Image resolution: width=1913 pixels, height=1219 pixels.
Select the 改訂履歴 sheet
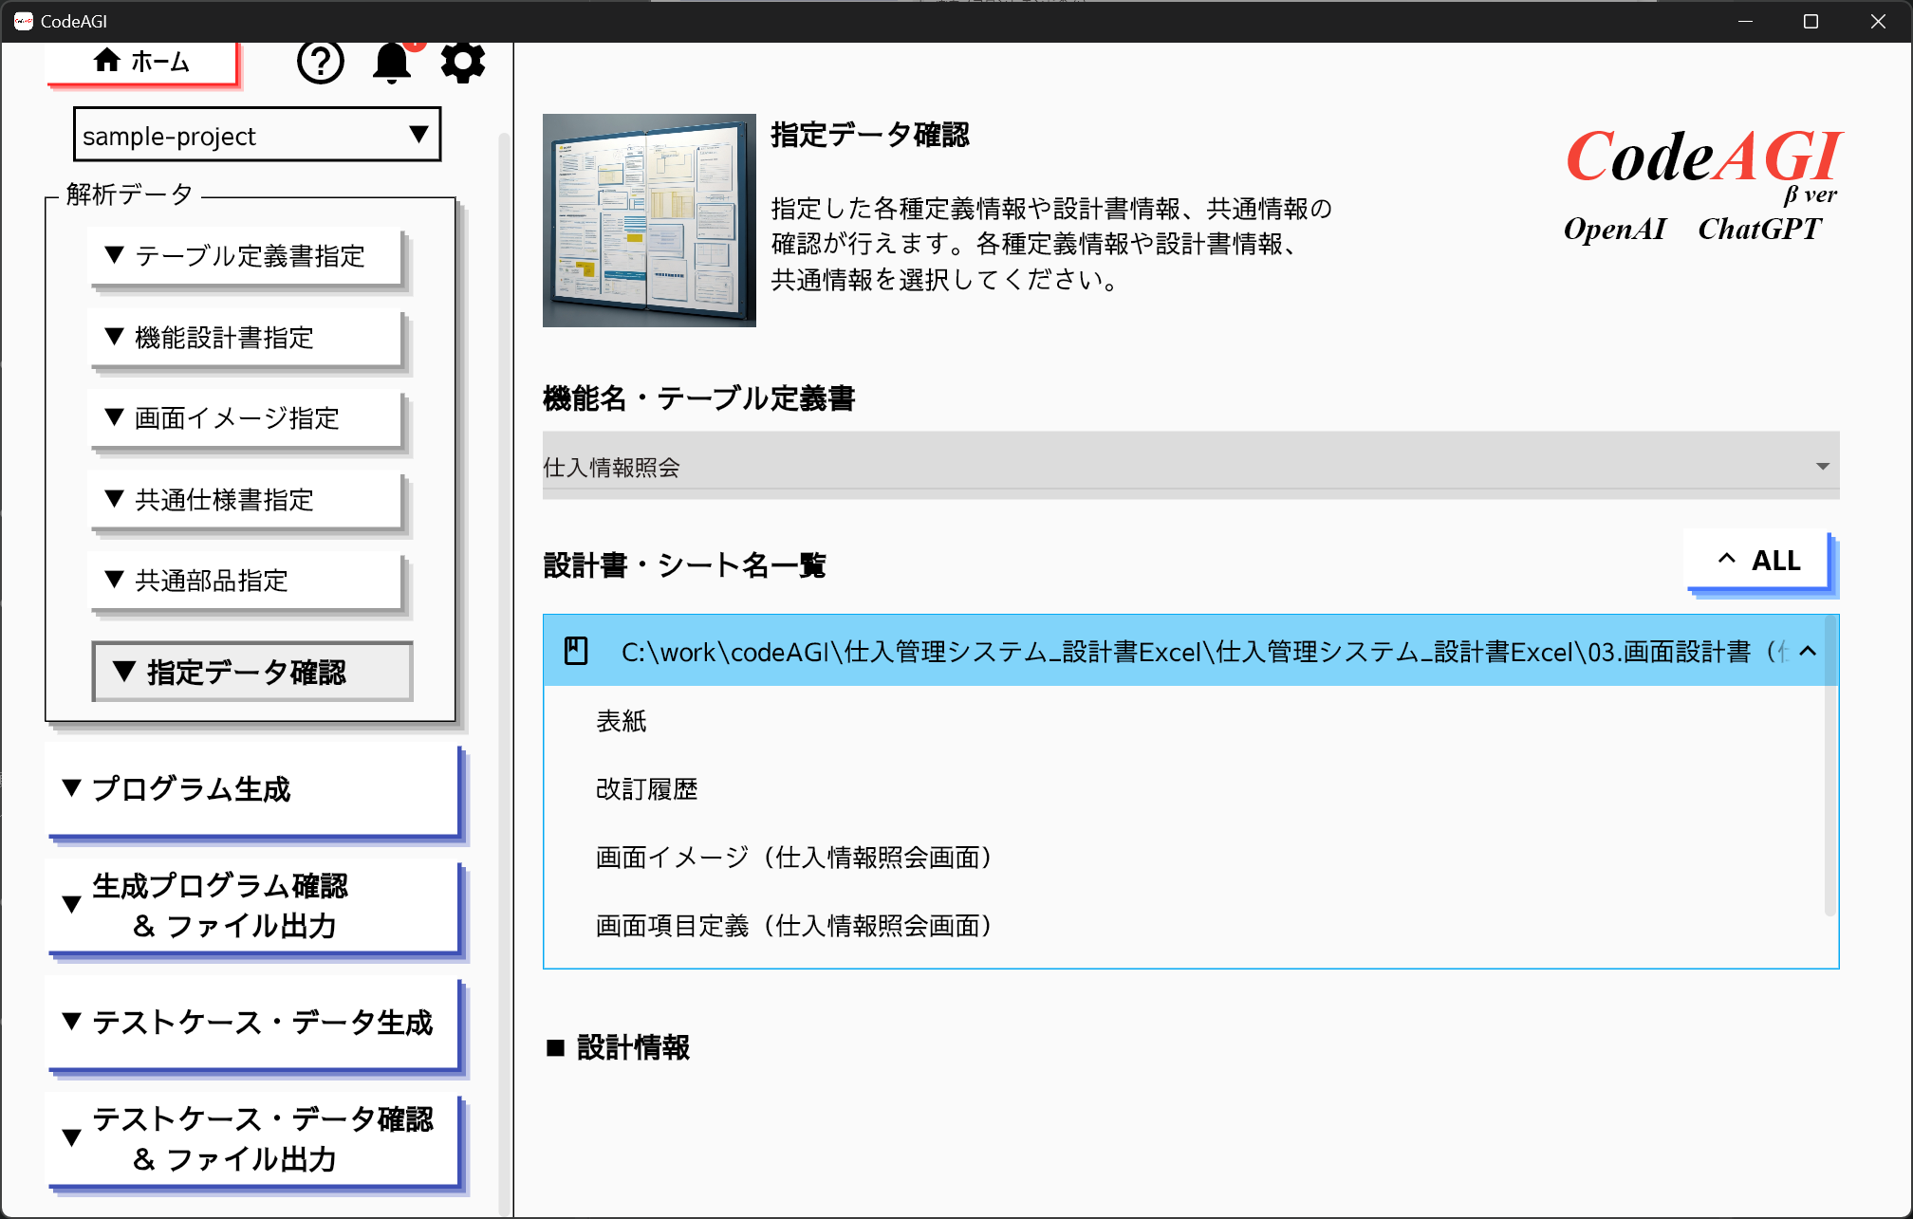click(x=646, y=789)
